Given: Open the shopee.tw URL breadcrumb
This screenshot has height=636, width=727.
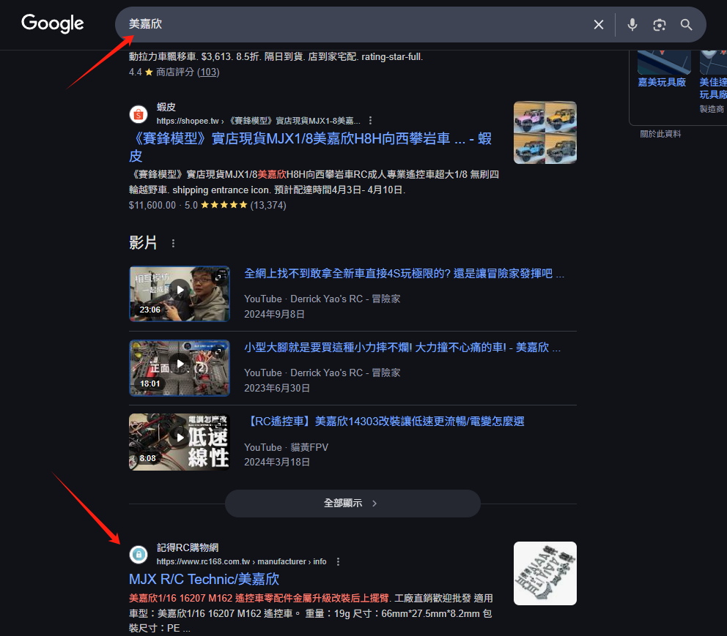Looking at the screenshot, I should coord(258,121).
